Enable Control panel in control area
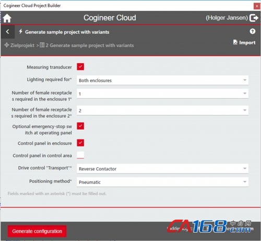This screenshot has width=261, height=241. (x=80, y=155)
